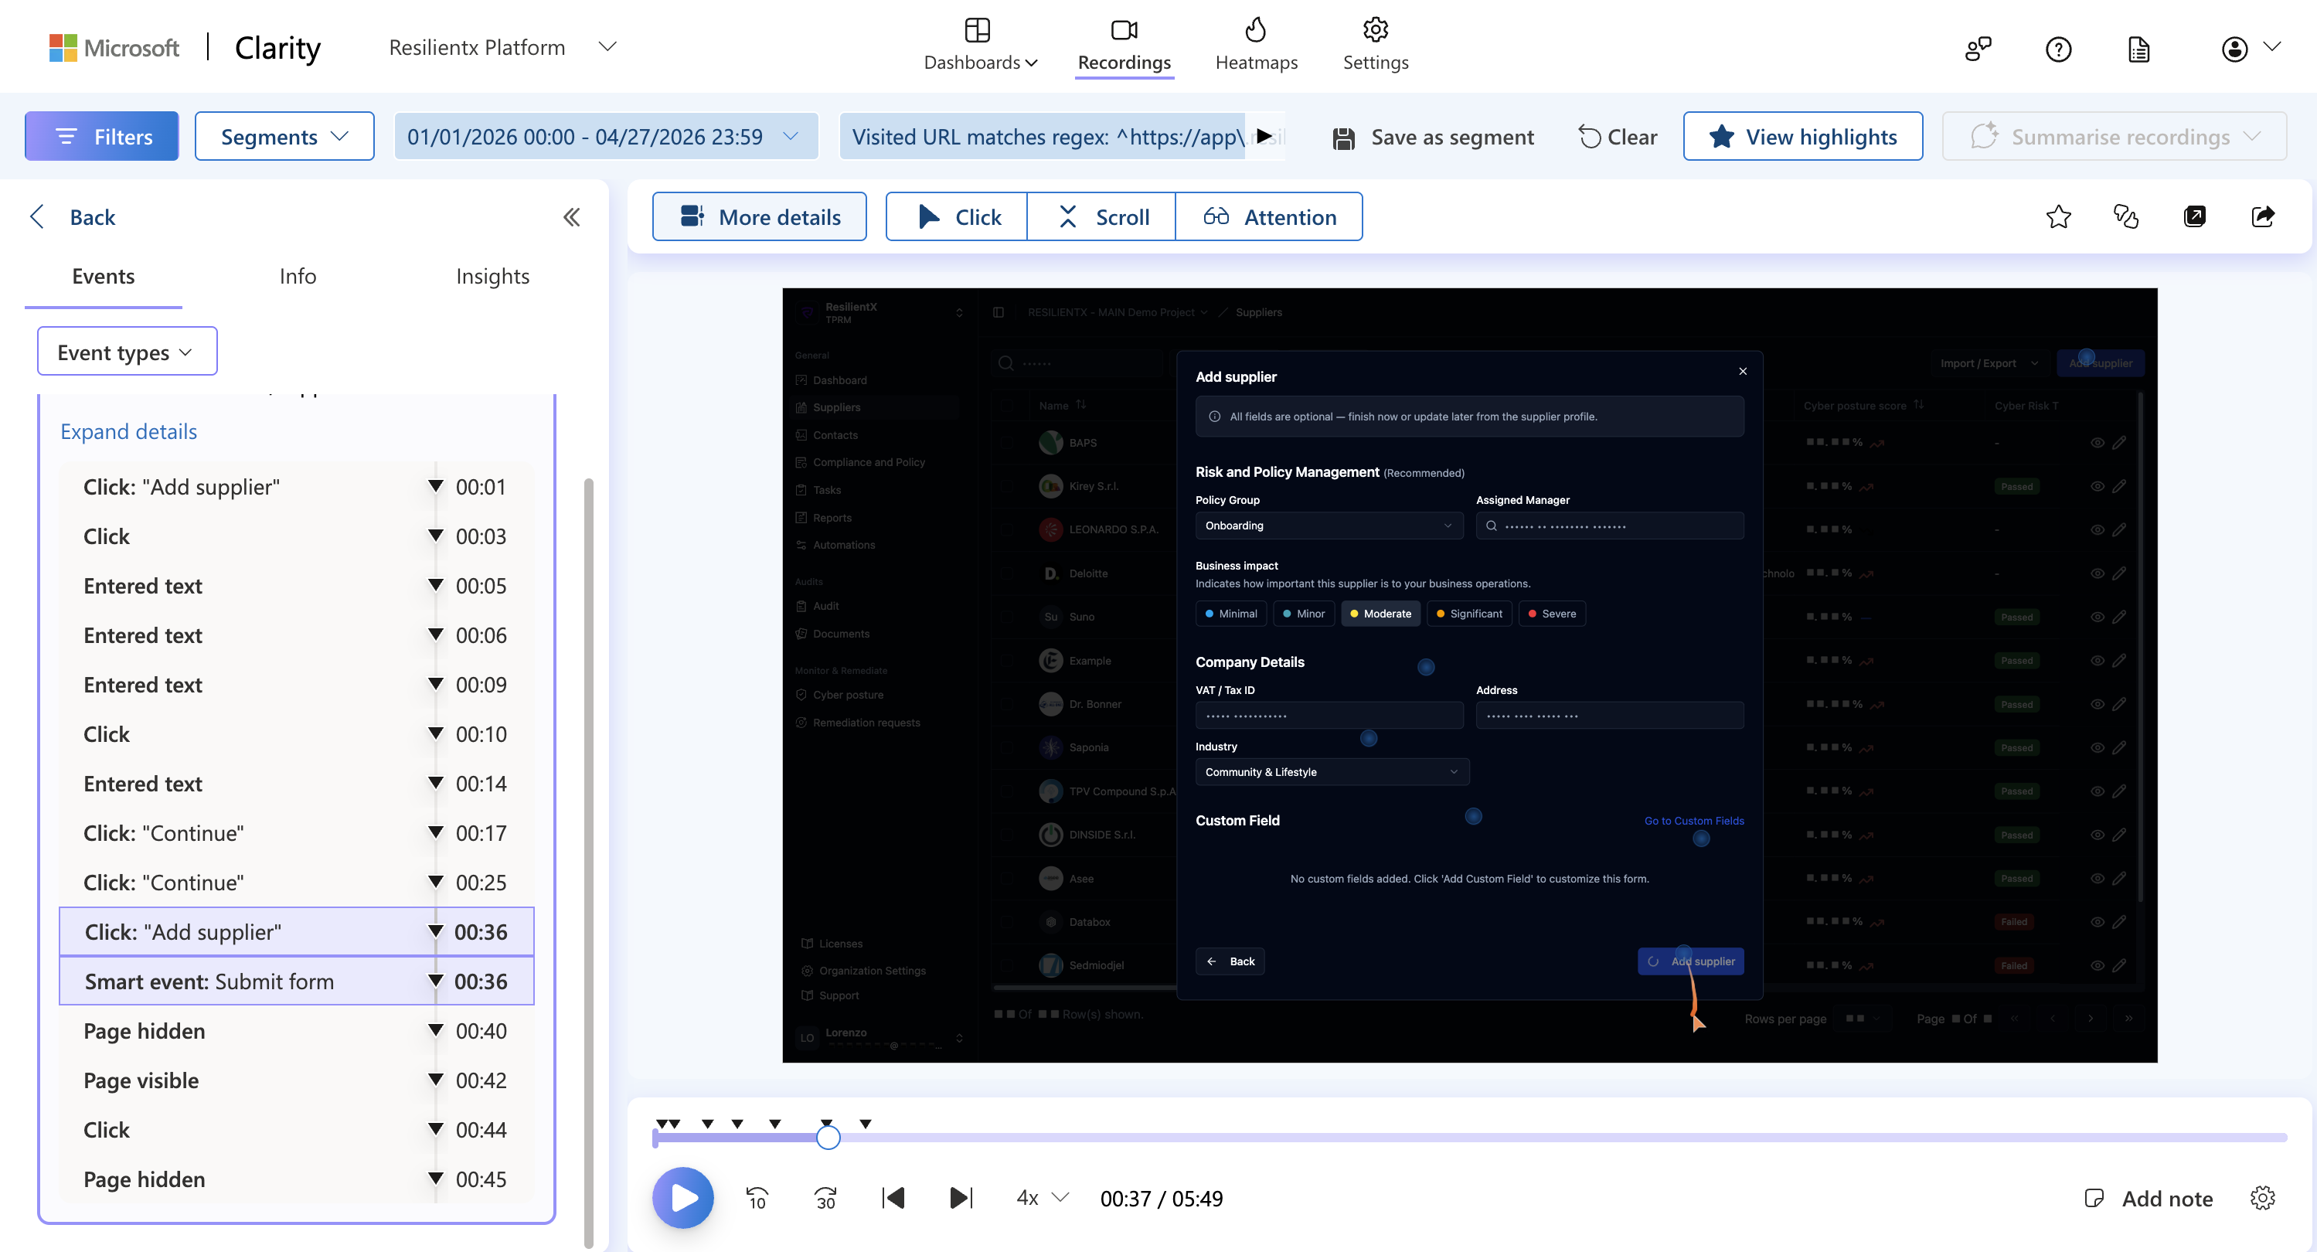
Task: Click the events list scrollbar
Action: 588,863
